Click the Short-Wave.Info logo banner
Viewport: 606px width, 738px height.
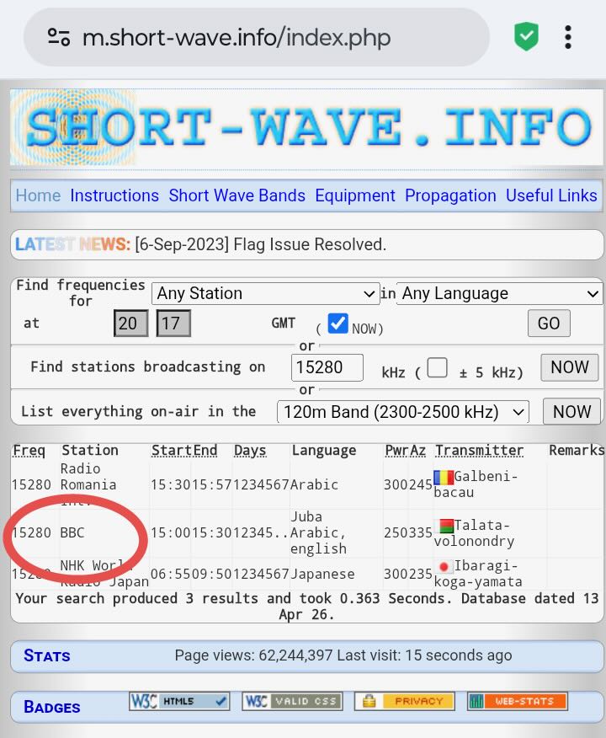point(306,128)
